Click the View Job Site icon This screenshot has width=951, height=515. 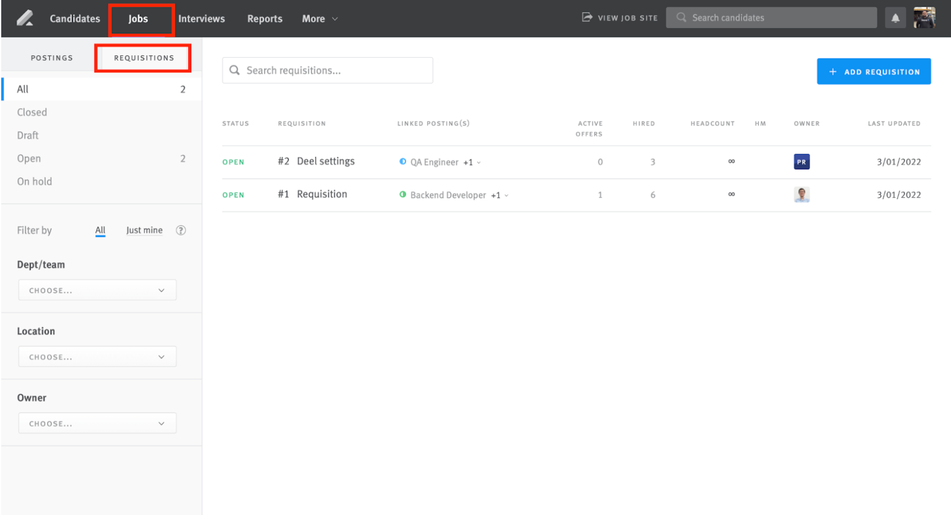click(x=587, y=17)
